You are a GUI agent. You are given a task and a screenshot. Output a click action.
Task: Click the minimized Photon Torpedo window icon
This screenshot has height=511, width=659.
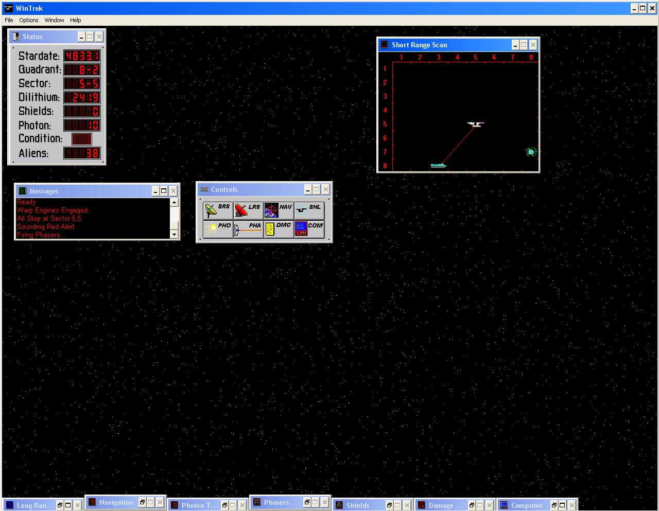tap(175, 505)
